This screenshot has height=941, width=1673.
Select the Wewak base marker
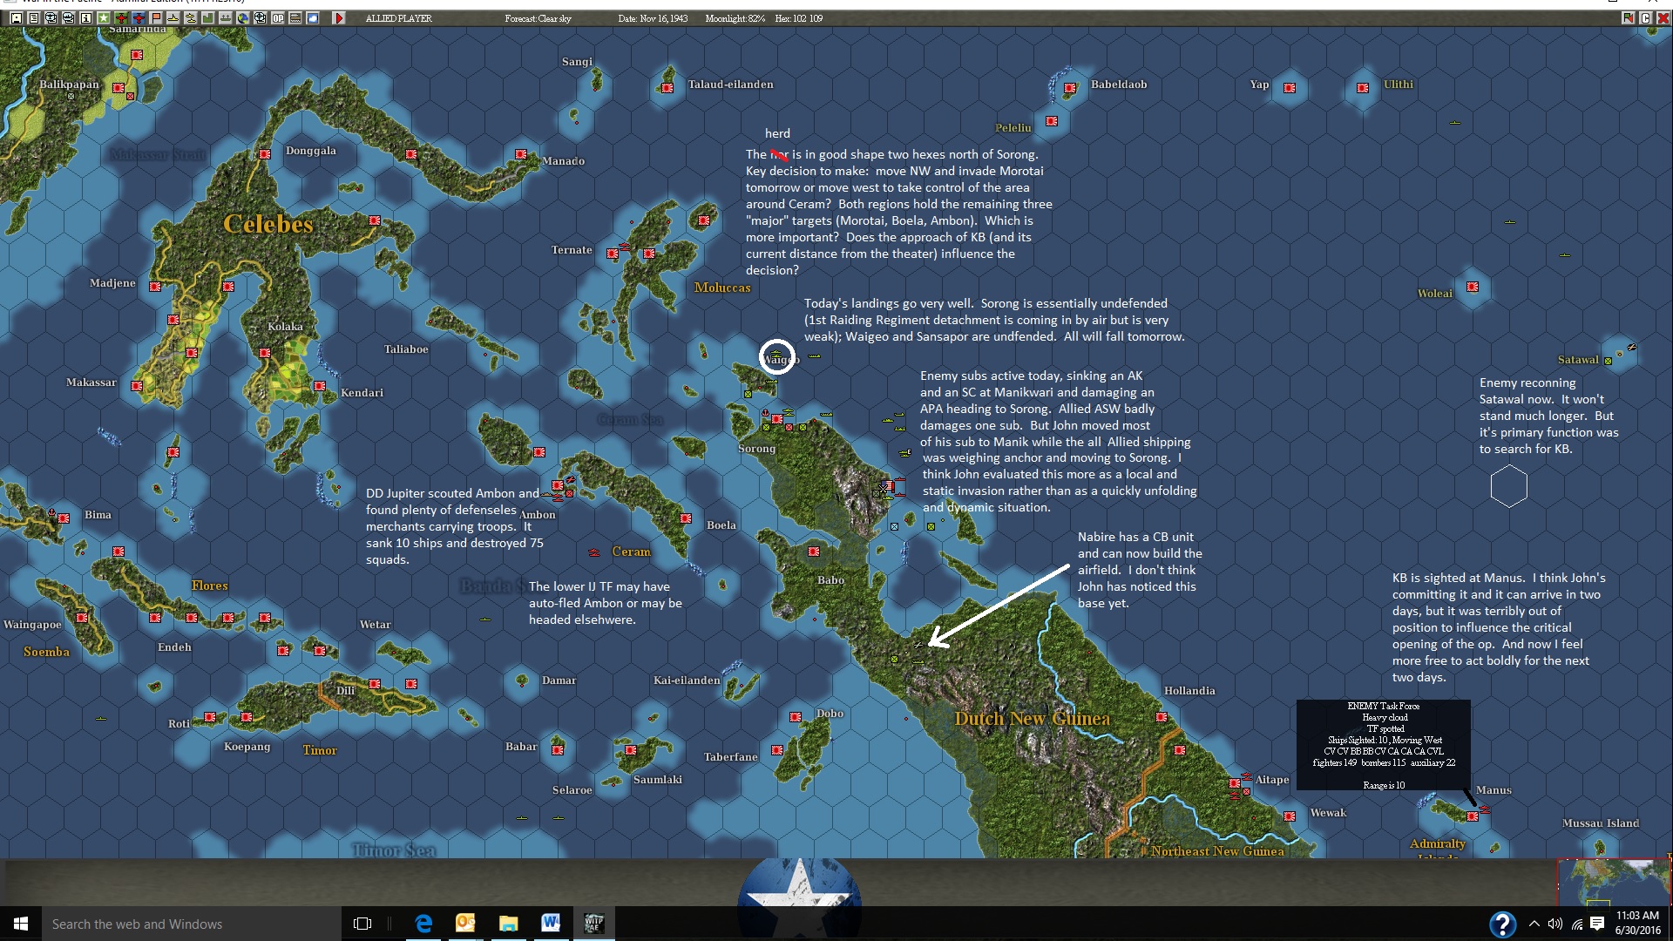pyautogui.click(x=1290, y=816)
